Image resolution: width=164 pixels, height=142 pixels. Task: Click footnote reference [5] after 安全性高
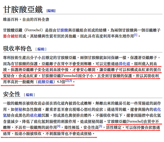point(100,126)
